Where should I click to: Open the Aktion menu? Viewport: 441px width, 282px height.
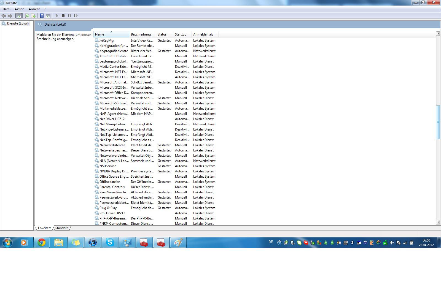(x=19, y=9)
